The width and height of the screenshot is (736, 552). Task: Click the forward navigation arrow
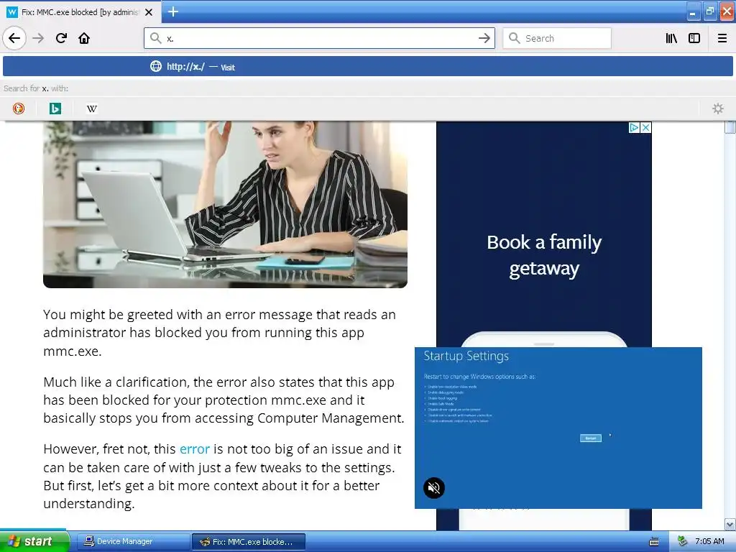coord(38,38)
